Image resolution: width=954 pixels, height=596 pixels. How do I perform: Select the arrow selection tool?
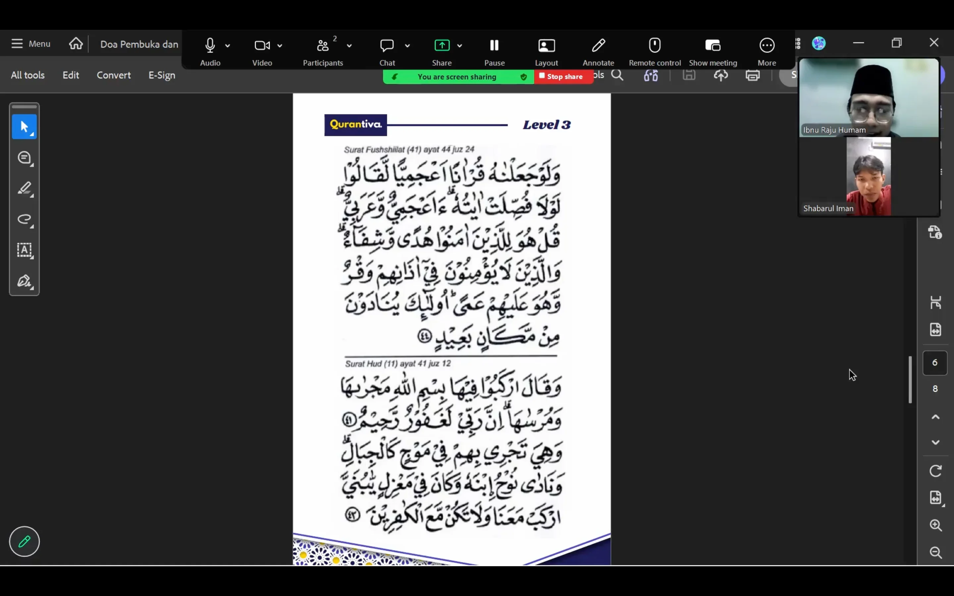coord(25,126)
